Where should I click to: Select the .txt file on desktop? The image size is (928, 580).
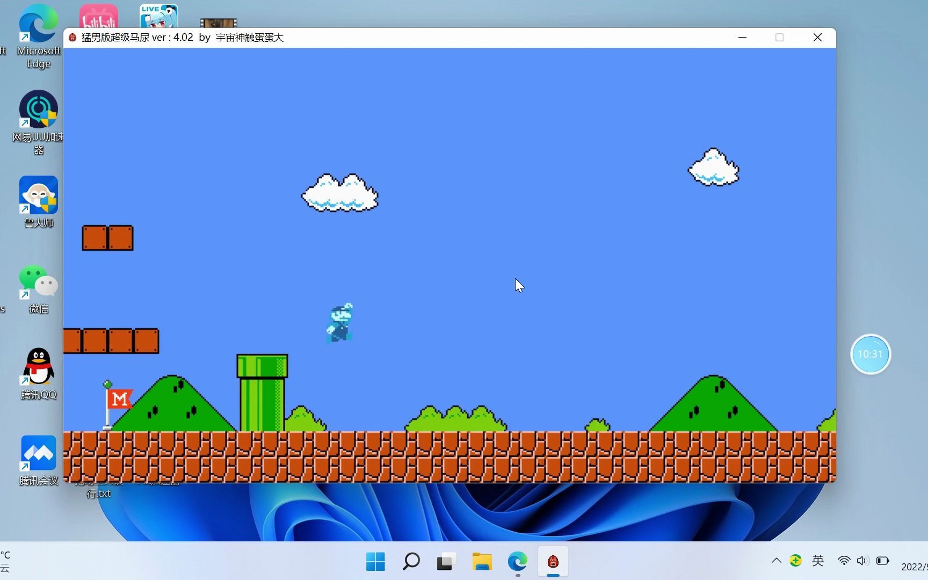tap(99, 491)
